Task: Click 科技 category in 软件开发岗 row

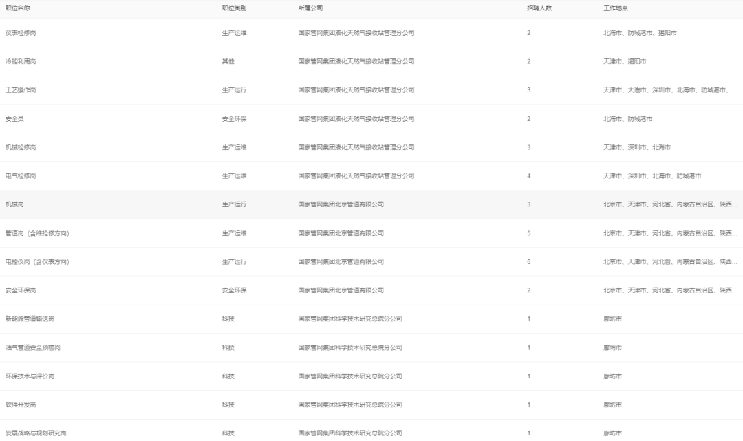Action: pyautogui.click(x=228, y=405)
